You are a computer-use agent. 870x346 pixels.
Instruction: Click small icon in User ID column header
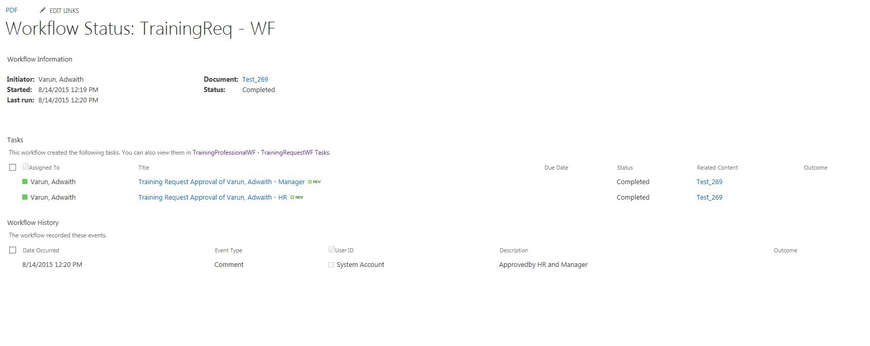pyautogui.click(x=331, y=249)
